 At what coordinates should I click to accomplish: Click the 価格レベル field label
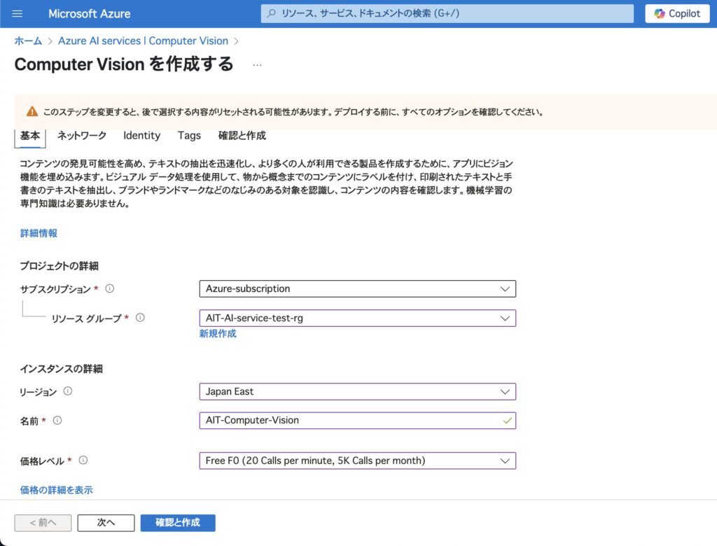pos(42,461)
